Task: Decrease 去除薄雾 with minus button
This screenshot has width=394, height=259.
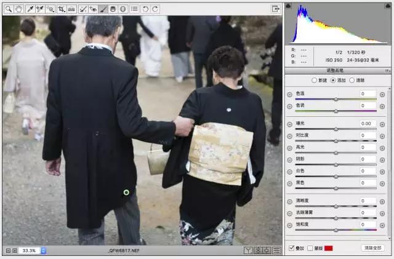Action: (x=289, y=213)
